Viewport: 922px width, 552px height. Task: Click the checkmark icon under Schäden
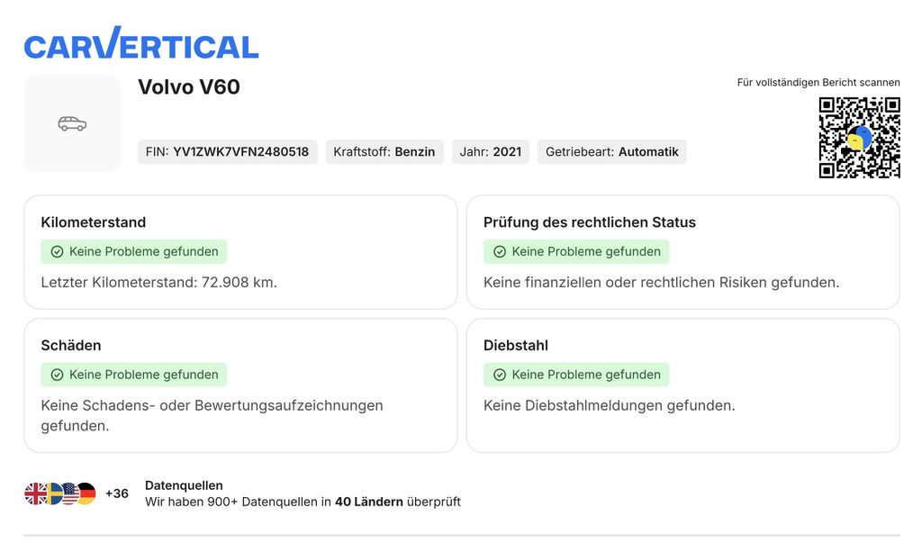[57, 375]
